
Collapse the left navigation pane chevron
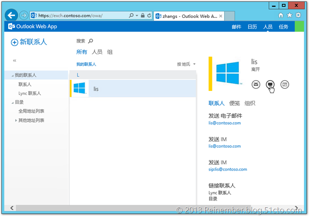tap(14, 60)
